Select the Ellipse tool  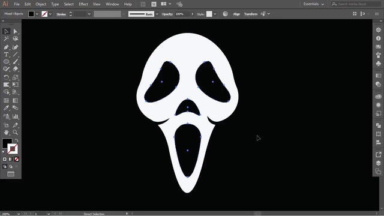[x=7, y=62]
